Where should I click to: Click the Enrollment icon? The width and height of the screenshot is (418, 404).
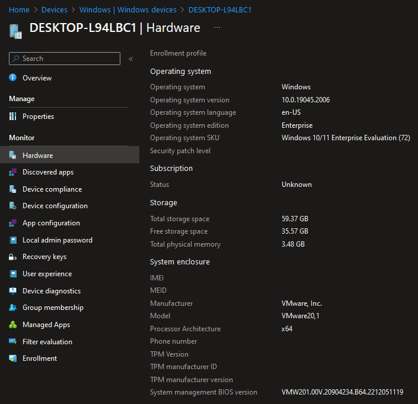pyautogui.click(x=13, y=358)
